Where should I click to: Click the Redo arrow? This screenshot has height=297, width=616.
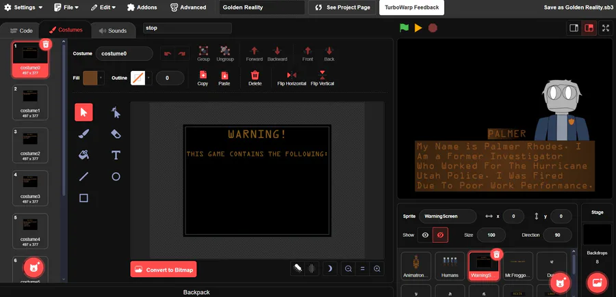point(182,54)
